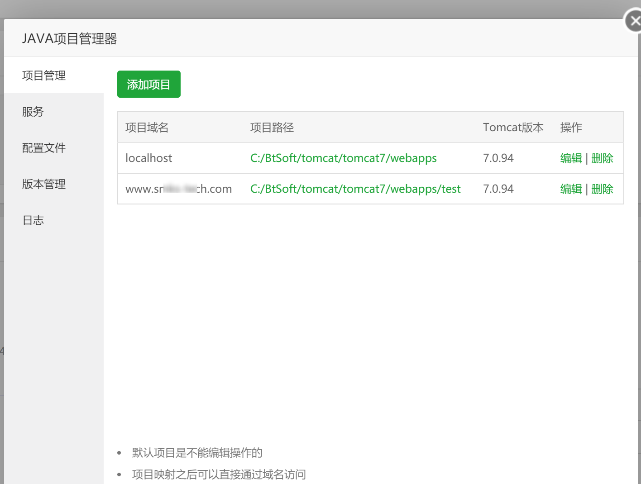Click the 操作 column header

[571, 128]
